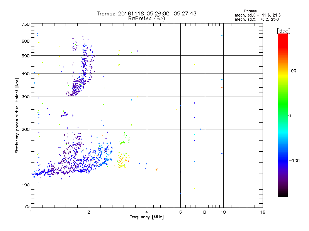Click the colorbar tick label '-100'

click(294, 161)
